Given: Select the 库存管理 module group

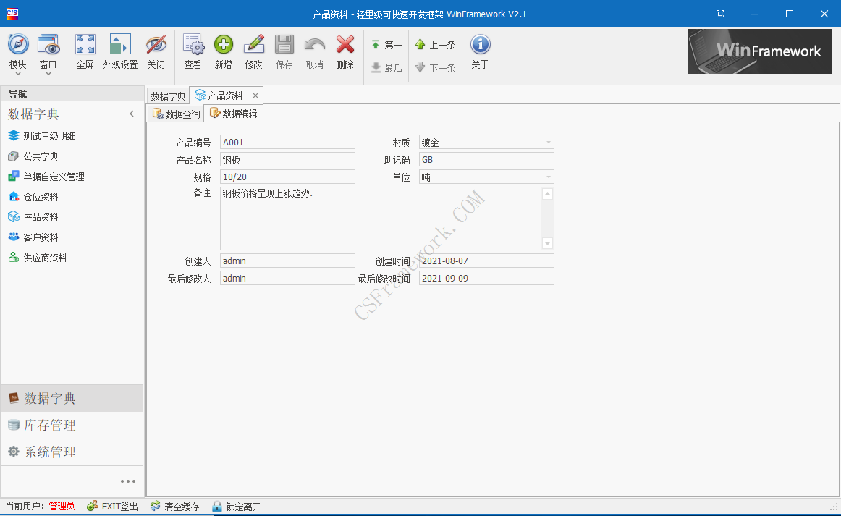Looking at the screenshot, I should [x=72, y=425].
